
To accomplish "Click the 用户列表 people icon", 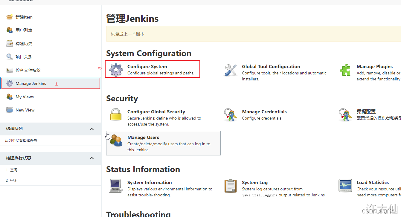I will click(10, 30).
